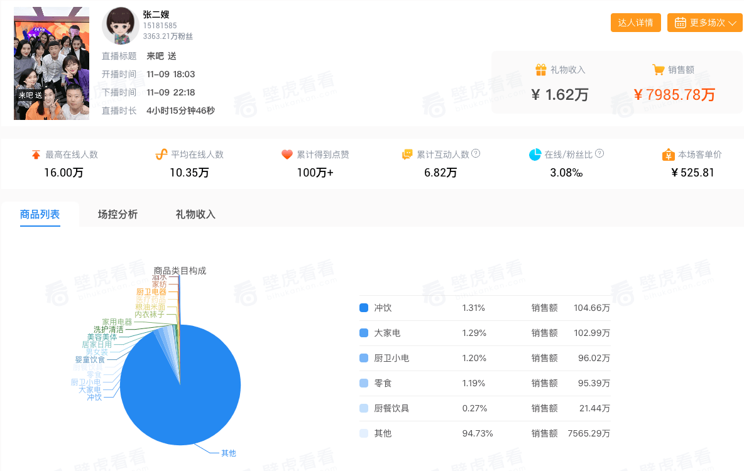Click the heart icon beside 累计得到点赞
This screenshot has height=471, width=744.
click(x=287, y=154)
